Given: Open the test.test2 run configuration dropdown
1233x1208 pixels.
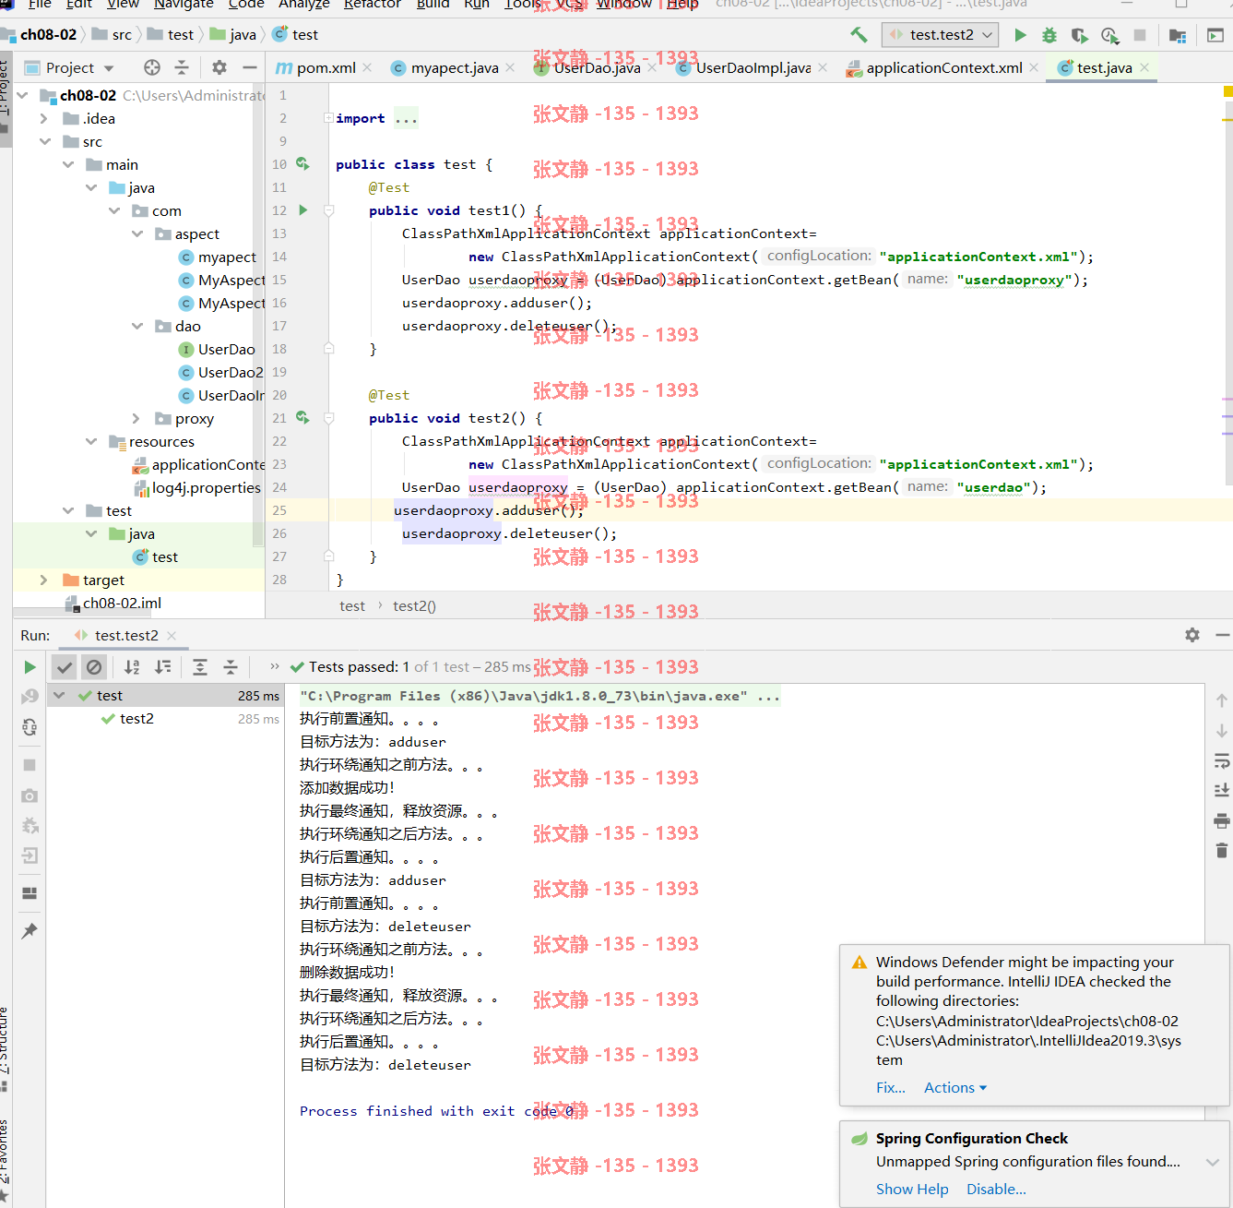Looking at the screenshot, I should click(942, 35).
